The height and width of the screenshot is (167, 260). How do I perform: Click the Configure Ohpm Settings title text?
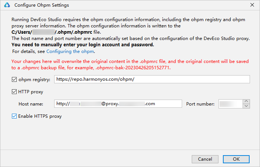coord(42,5)
